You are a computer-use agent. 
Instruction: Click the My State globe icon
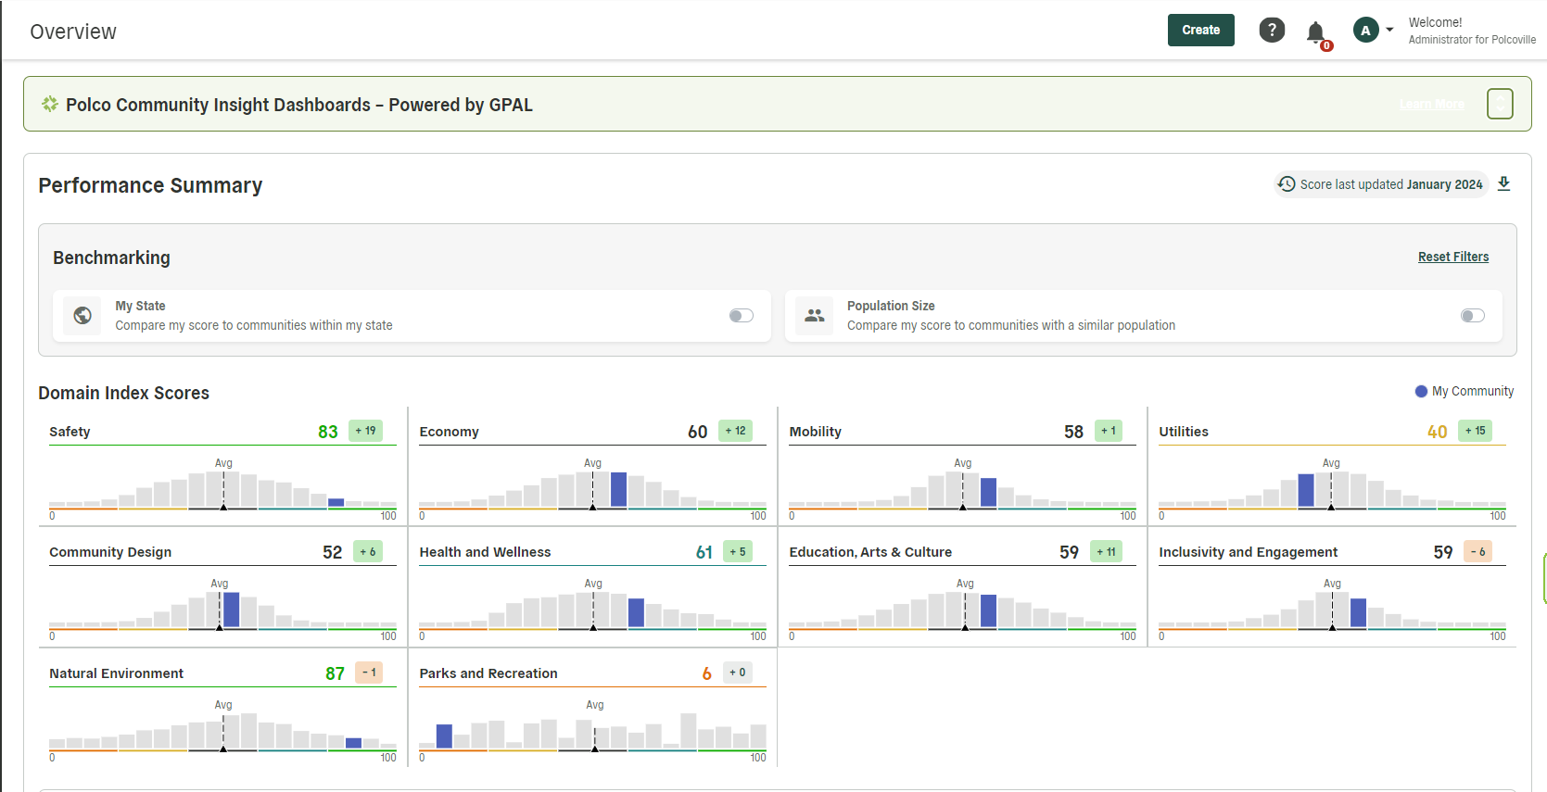(82, 316)
